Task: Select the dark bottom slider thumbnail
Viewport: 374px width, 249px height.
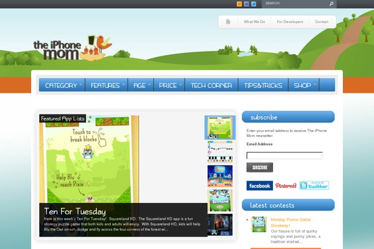Action: (220, 225)
